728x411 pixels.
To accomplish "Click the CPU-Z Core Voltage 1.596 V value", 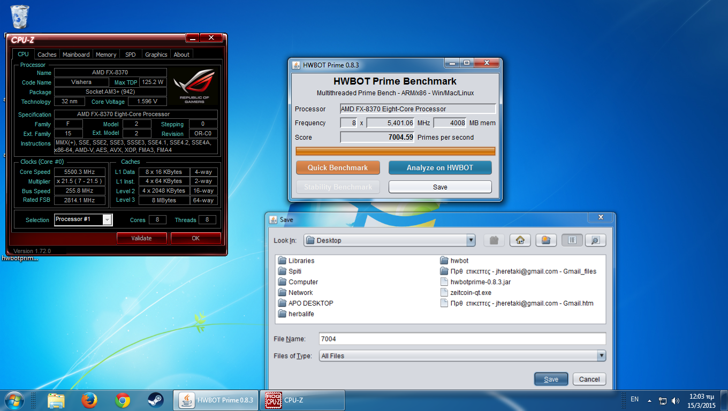I will [148, 101].
